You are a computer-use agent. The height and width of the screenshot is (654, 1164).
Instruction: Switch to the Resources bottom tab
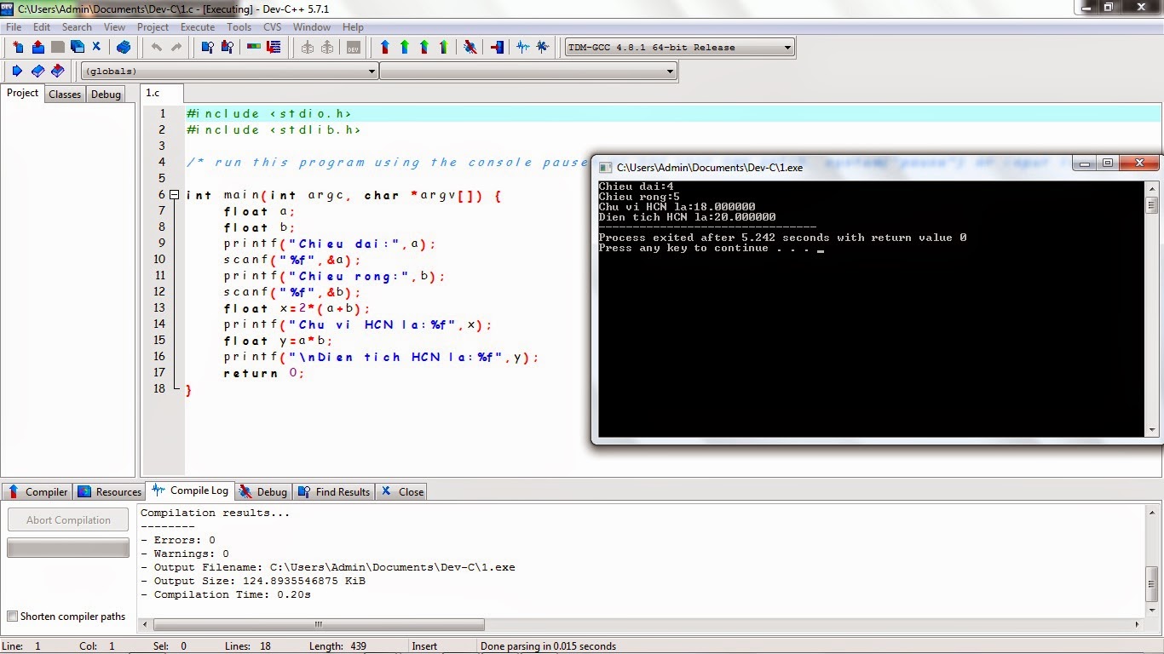tap(109, 491)
